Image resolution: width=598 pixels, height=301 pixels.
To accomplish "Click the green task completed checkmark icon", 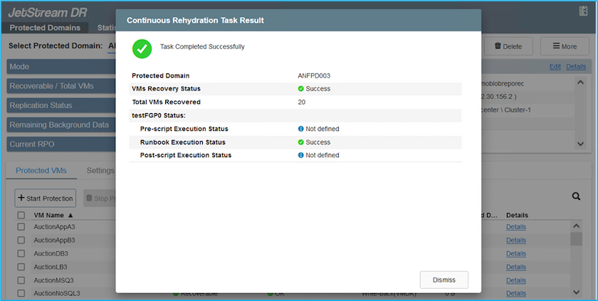I will (x=142, y=48).
